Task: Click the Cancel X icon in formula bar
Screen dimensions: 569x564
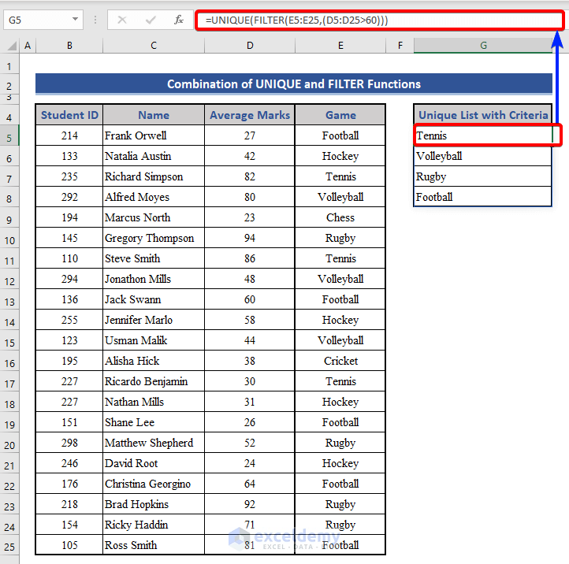Action: [x=122, y=20]
